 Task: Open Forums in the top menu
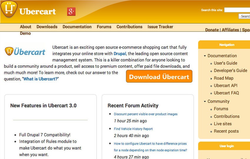(x=104, y=27)
